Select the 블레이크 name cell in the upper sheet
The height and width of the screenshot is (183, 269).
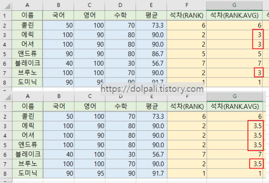point(27,63)
